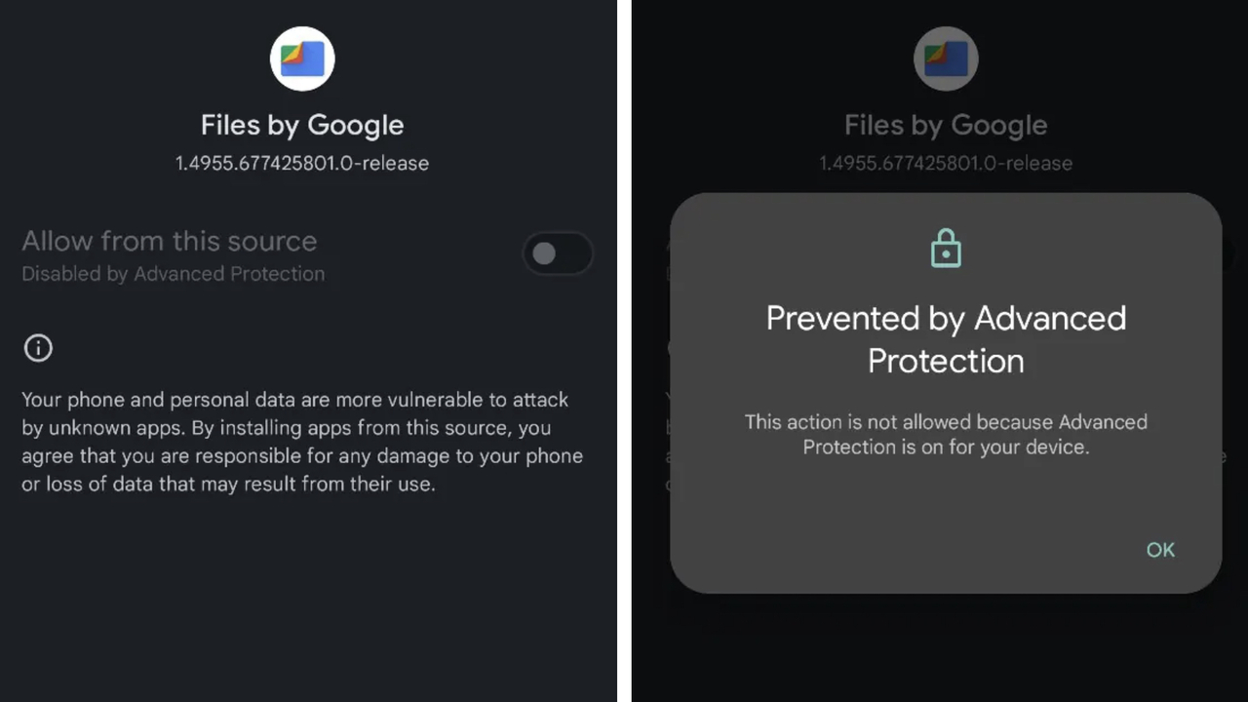
Task: Click the white divider between the two screens
Action: point(624,351)
